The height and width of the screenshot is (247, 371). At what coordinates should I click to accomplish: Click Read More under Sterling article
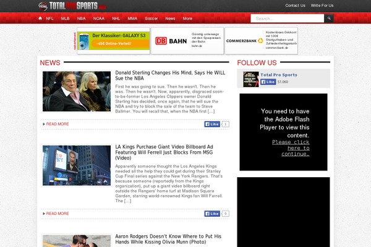[x=58, y=124]
